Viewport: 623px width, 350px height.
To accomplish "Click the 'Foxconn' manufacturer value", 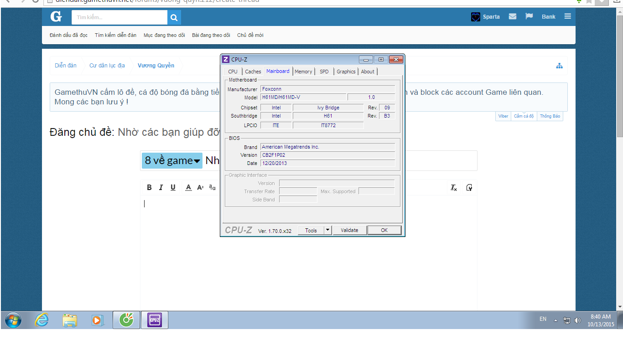I will (327, 89).
